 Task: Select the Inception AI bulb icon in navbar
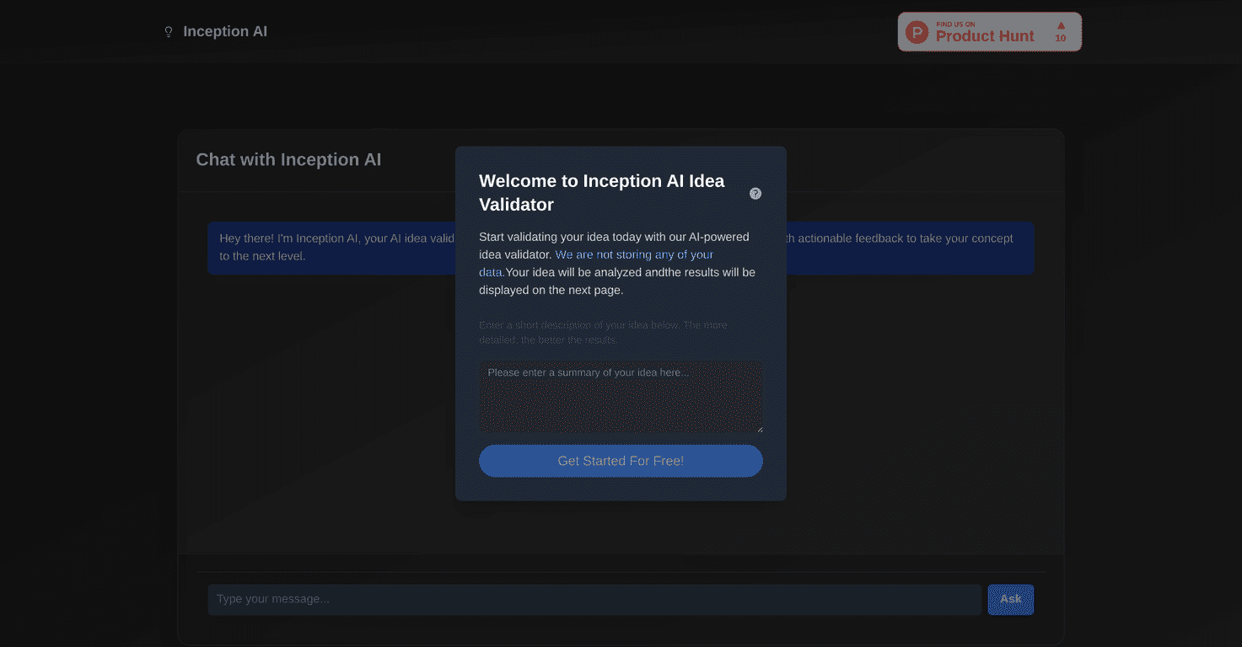click(x=168, y=31)
